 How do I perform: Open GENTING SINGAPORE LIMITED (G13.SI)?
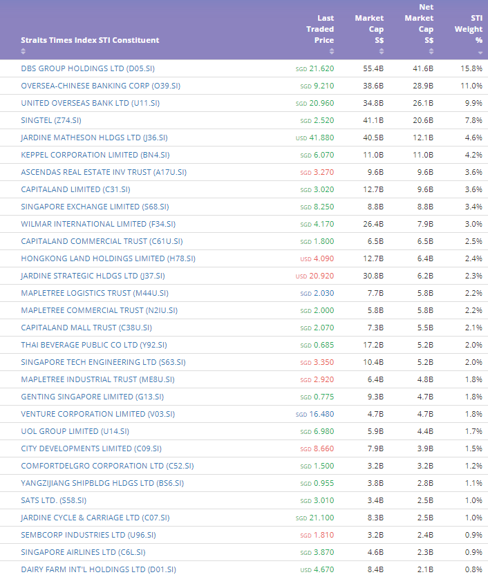tap(93, 397)
